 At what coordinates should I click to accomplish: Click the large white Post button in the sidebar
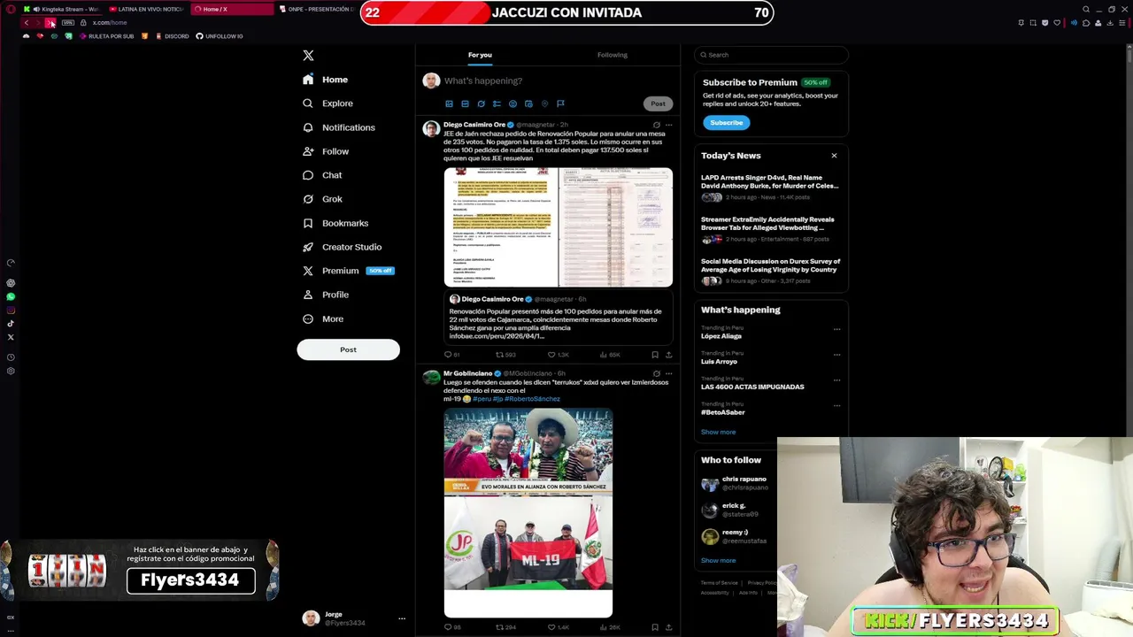point(348,349)
